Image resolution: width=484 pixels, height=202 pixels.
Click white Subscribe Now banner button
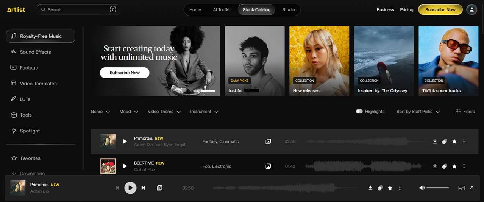point(125,73)
